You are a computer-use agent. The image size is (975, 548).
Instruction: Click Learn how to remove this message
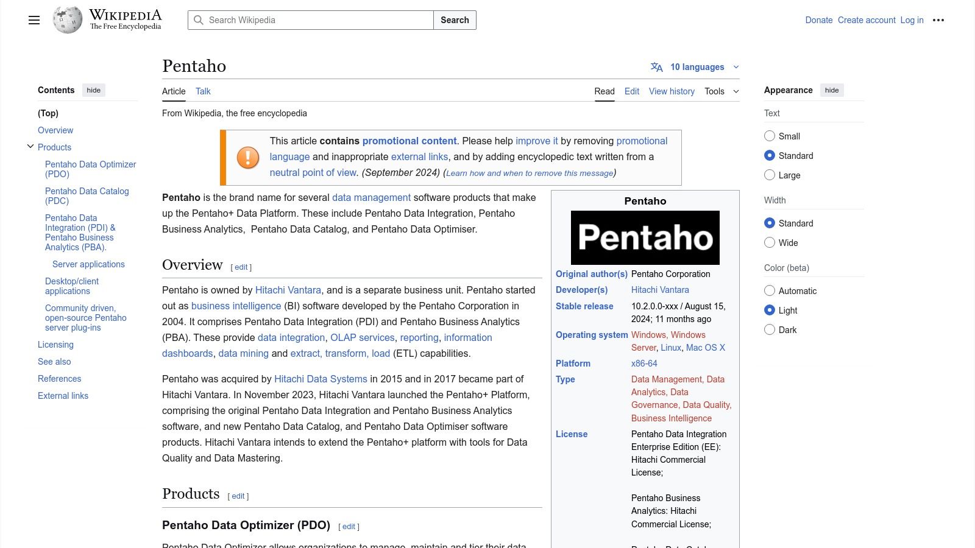point(530,173)
